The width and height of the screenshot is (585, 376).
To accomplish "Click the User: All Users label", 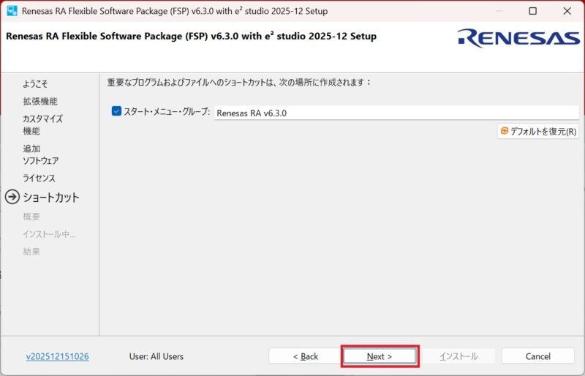I will click(x=156, y=356).
